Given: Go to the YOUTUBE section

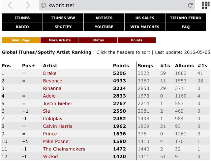Looking at the screenshot, I should click(104, 27).
